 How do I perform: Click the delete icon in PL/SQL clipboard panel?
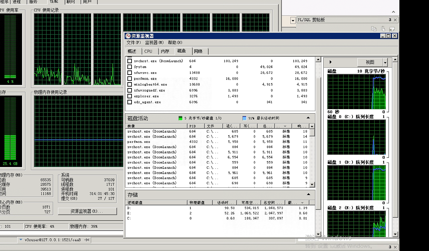[392, 29]
